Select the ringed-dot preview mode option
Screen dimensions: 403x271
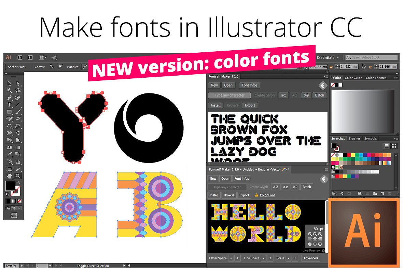[x=320, y=244]
